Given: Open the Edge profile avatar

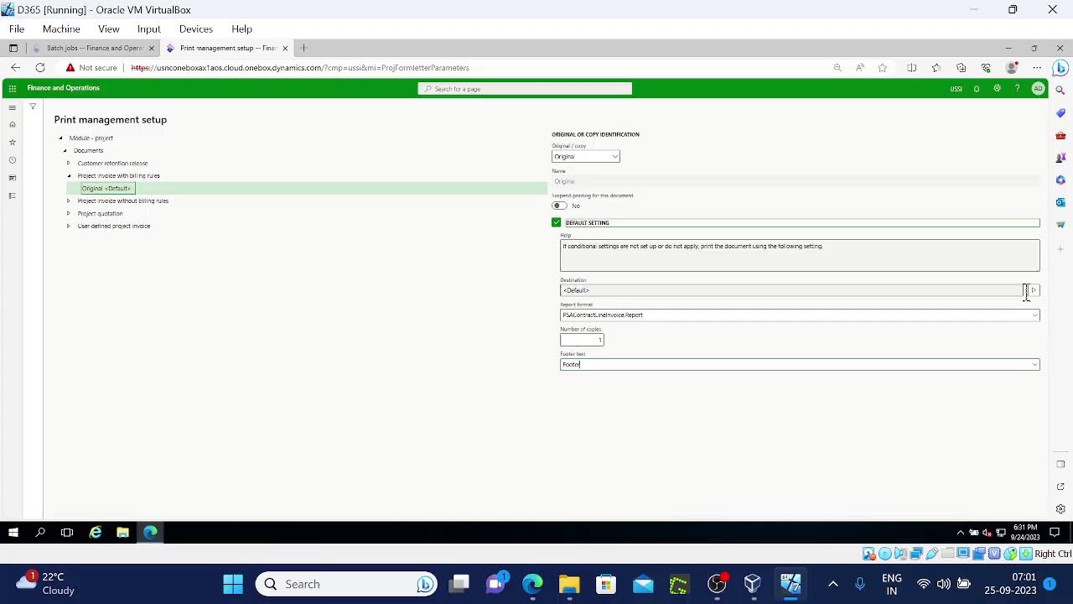Looking at the screenshot, I should (1012, 68).
